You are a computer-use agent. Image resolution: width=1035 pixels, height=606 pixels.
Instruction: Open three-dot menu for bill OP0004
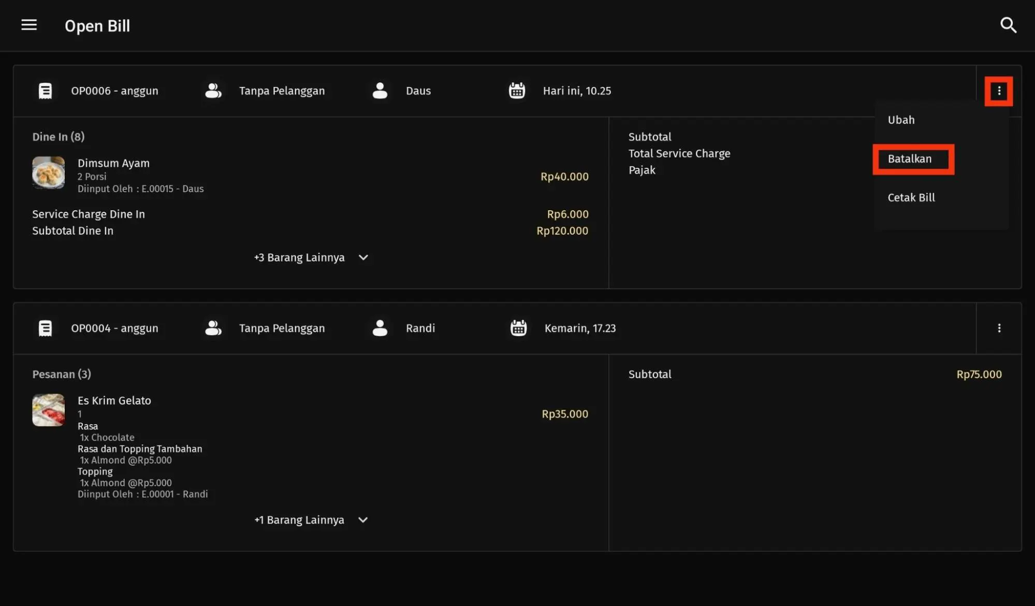pos(999,328)
